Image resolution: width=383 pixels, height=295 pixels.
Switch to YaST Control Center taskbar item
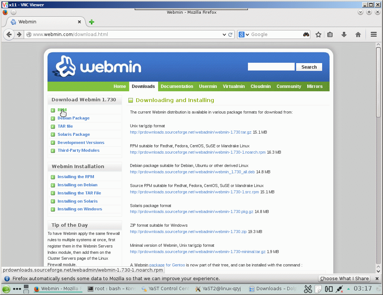pos(166,289)
